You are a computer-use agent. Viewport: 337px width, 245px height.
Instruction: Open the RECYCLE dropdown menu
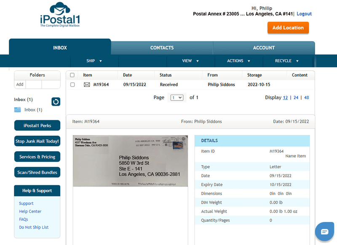tap(287, 61)
